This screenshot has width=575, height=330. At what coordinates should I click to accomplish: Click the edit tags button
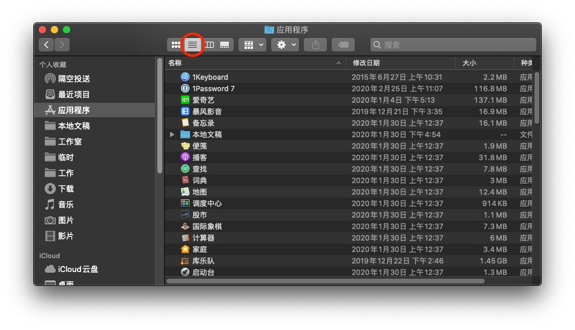tap(343, 45)
